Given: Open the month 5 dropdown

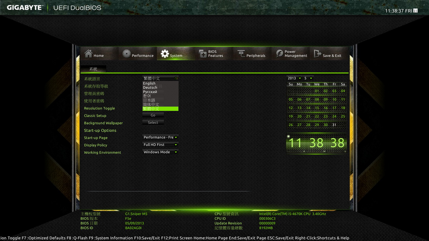Looking at the screenshot, I should click(x=309, y=78).
